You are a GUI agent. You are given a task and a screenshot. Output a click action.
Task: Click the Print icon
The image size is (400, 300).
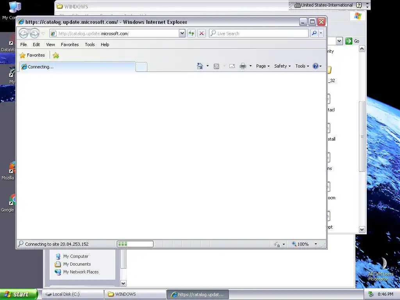[243, 66]
